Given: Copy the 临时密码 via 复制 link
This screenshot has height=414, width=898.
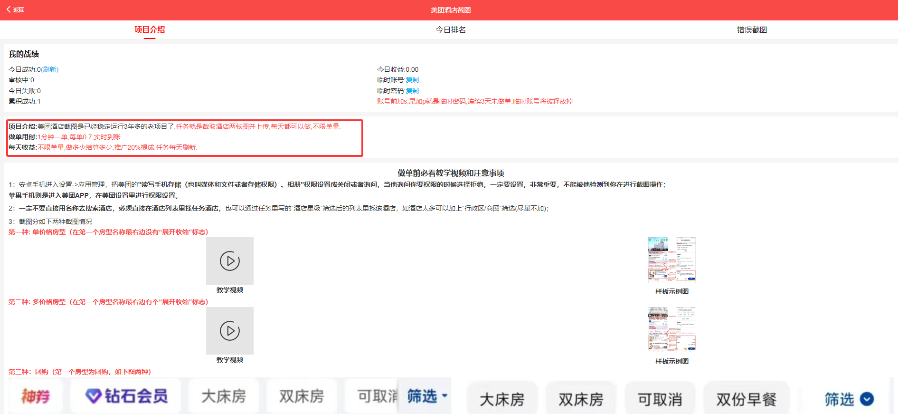Looking at the screenshot, I should (x=412, y=91).
